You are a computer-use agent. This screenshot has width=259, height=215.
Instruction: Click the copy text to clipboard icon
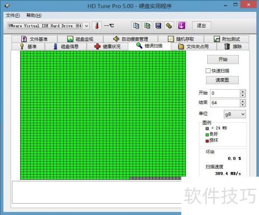136,26
